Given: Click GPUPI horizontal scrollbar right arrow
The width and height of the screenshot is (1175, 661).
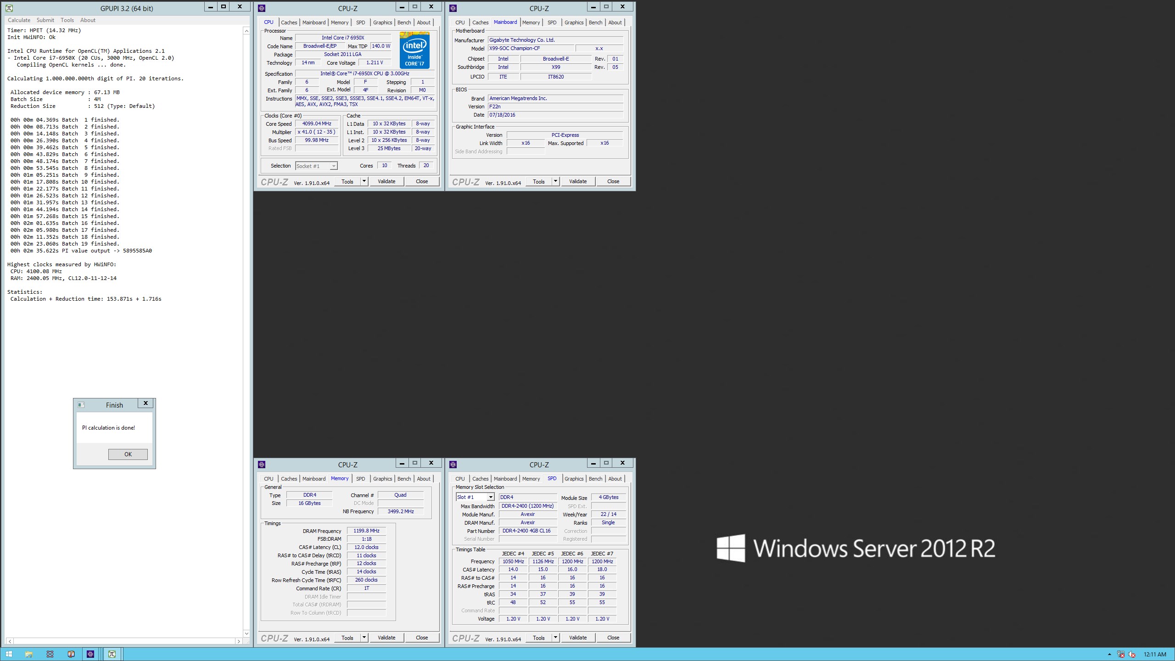Looking at the screenshot, I should coord(239,641).
